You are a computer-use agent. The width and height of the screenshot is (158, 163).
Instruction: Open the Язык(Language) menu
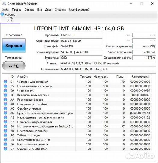[x=79, y=10]
